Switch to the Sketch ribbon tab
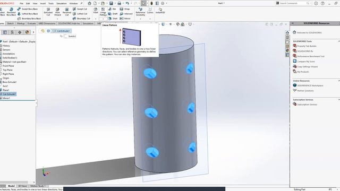 point(11,23)
